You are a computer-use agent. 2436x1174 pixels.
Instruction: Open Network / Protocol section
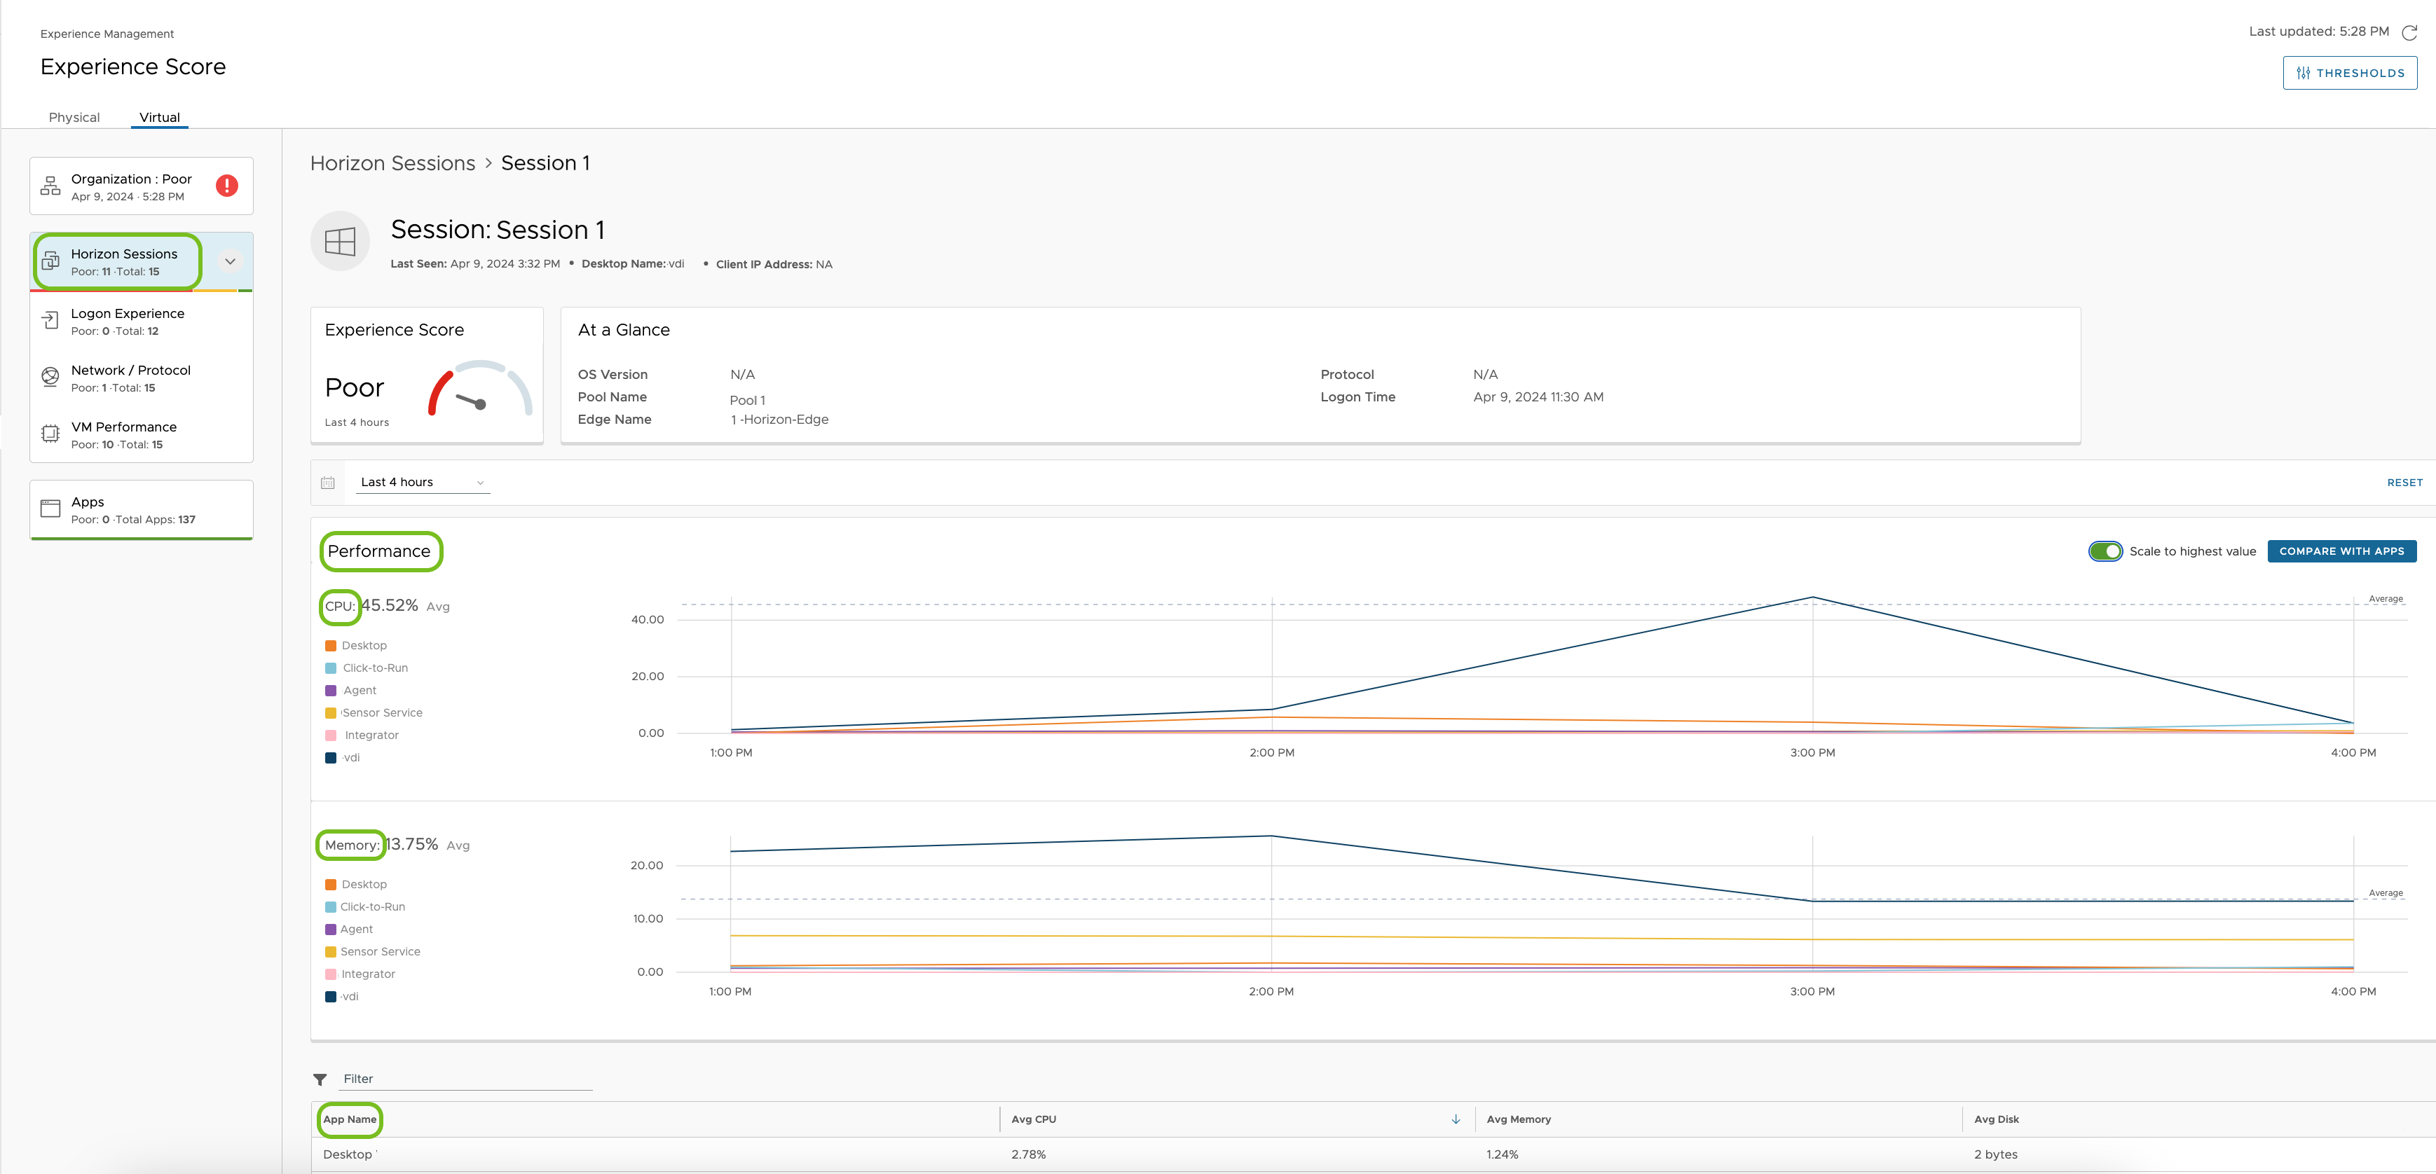pos(141,378)
